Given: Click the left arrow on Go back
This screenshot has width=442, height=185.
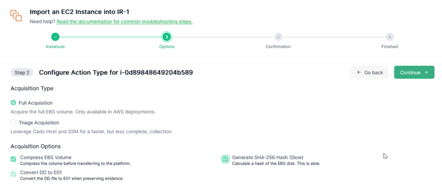Looking at the screenshot, I should click(359, 72).
